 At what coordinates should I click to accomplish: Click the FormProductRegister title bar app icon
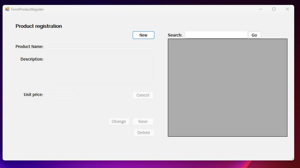[x=7, y=9]
